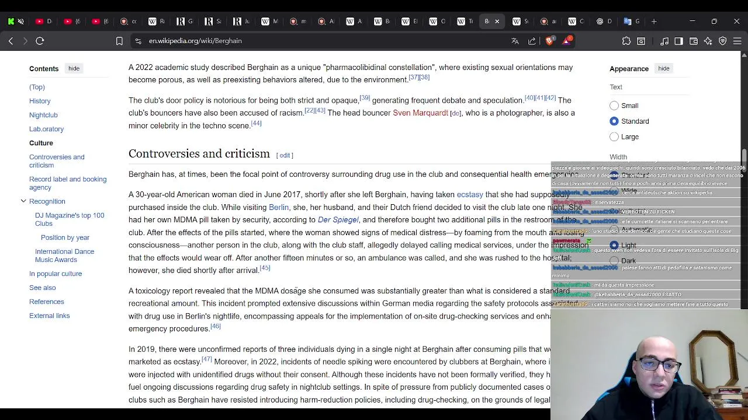Go to Culture in Contents

pos(41,143)
